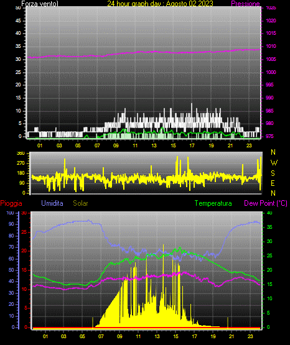Screen dimensions: 290x345
Task: Click the 25 rain scale value
Action: (24, 232)
